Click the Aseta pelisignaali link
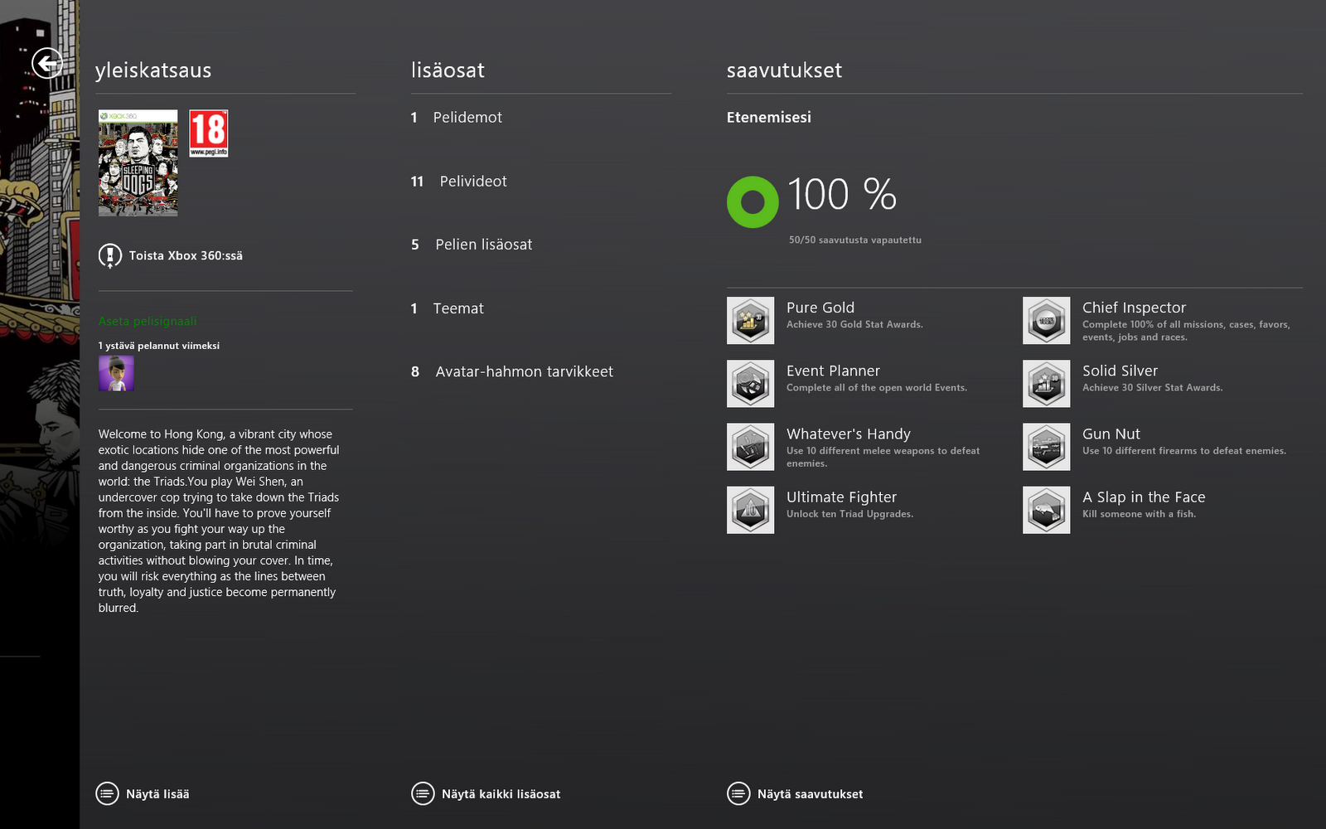The image size is (1326, 829). click(x=148, y=321)
